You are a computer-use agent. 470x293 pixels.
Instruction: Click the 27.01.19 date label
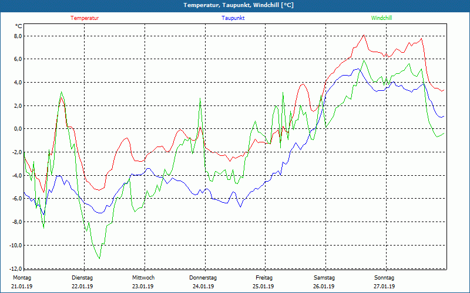[x=384, y=287]
